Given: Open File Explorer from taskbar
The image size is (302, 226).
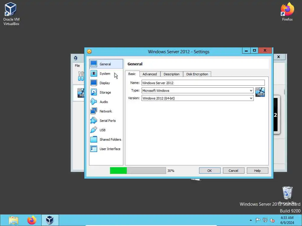Looking at the screenshot, I should click(14, 220).
